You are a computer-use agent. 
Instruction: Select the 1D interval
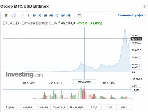point(57,15)
